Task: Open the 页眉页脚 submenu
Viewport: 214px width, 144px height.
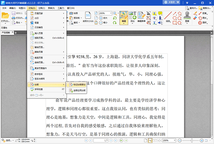Action: coord(47,13)
